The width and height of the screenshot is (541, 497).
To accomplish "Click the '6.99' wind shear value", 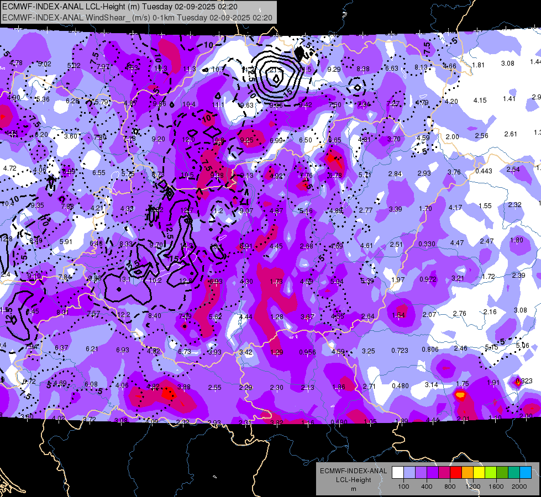I will coord(276,140).
